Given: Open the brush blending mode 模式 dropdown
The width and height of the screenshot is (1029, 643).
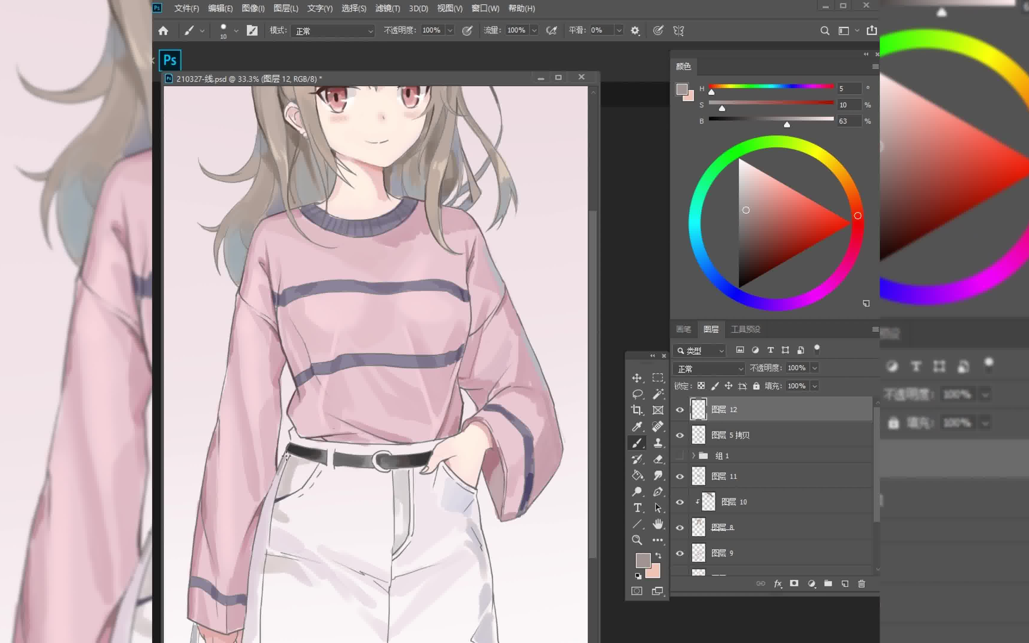Looking at the screenshot, I should point(333,31).
